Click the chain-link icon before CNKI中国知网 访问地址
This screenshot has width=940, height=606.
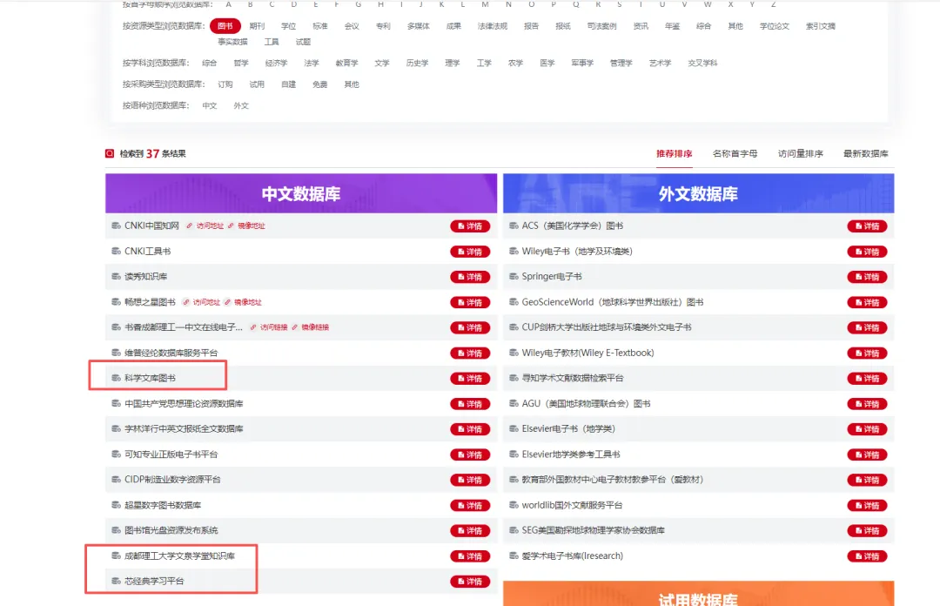tap(190, 226)
